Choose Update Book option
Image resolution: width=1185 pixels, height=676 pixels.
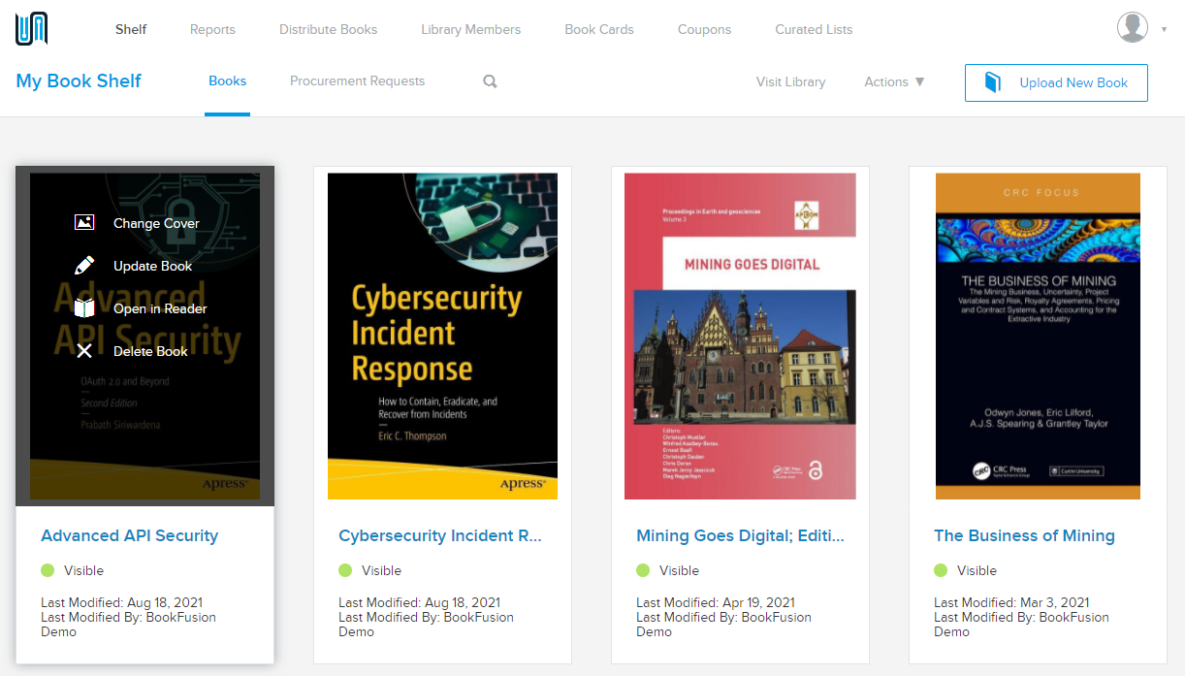coord(152,266)
